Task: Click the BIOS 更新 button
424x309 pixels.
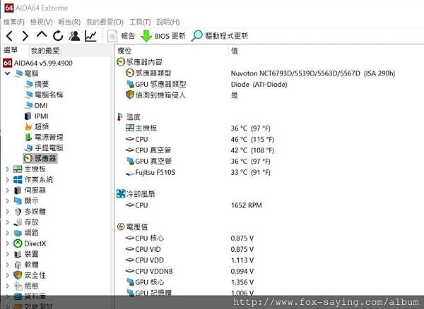Action: click(x=163, y=36)
